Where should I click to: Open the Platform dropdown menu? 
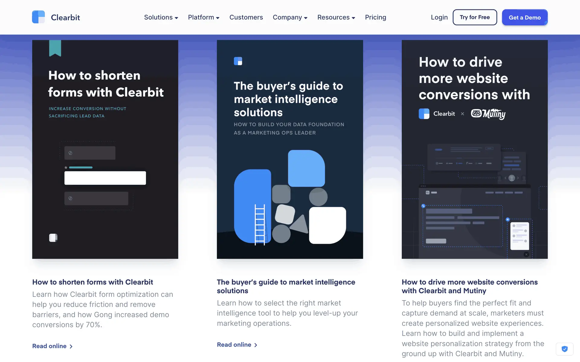point(204,17)
